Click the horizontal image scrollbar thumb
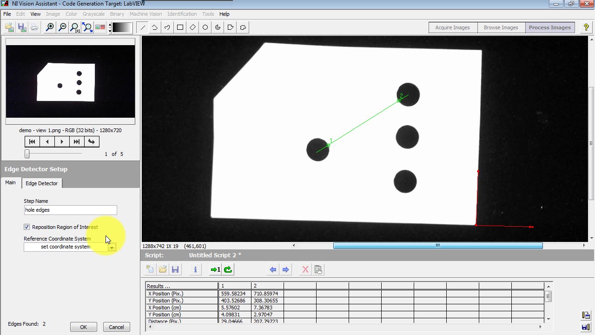Viewport: 595px width, 335px height. [437, 246]
